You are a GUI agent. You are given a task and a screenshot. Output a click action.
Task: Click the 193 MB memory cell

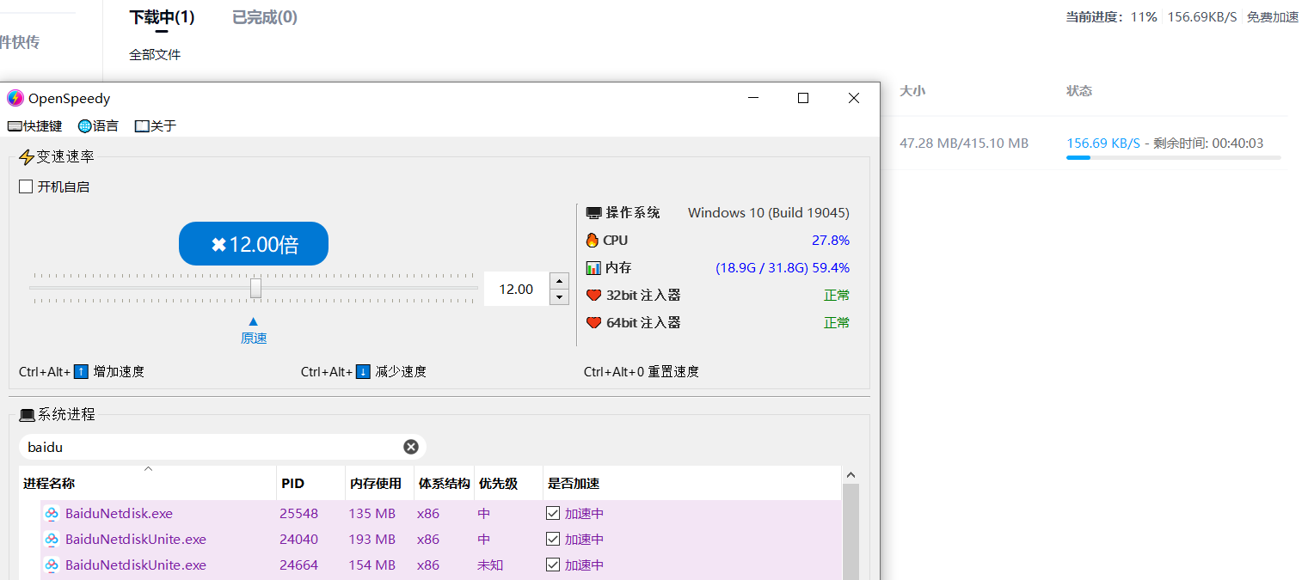(x=372, y=540)
